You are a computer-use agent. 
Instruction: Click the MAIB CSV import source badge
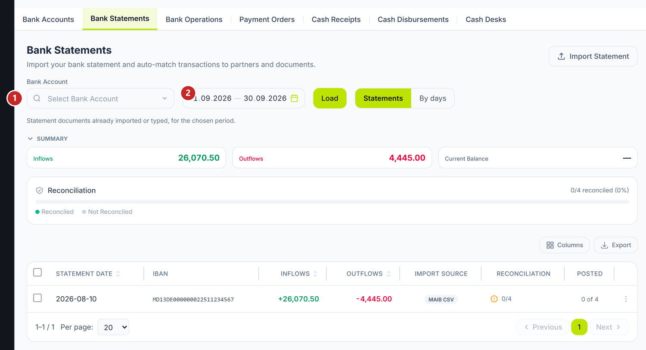tap(441, 299)
